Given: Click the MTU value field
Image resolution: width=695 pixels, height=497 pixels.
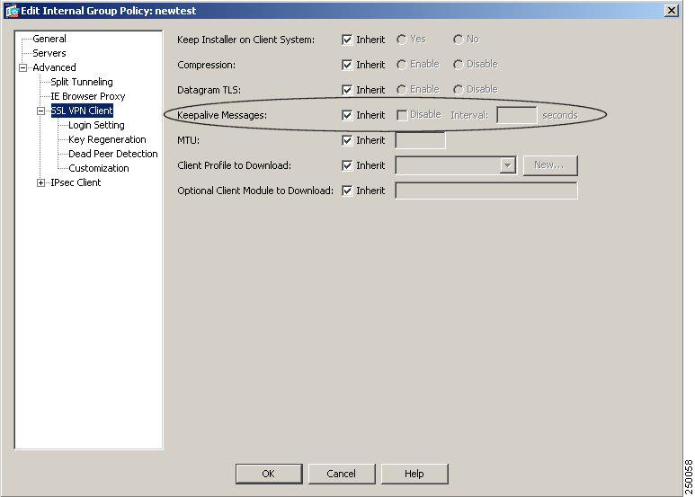Looking at the screenshot, I should (420, 140).
